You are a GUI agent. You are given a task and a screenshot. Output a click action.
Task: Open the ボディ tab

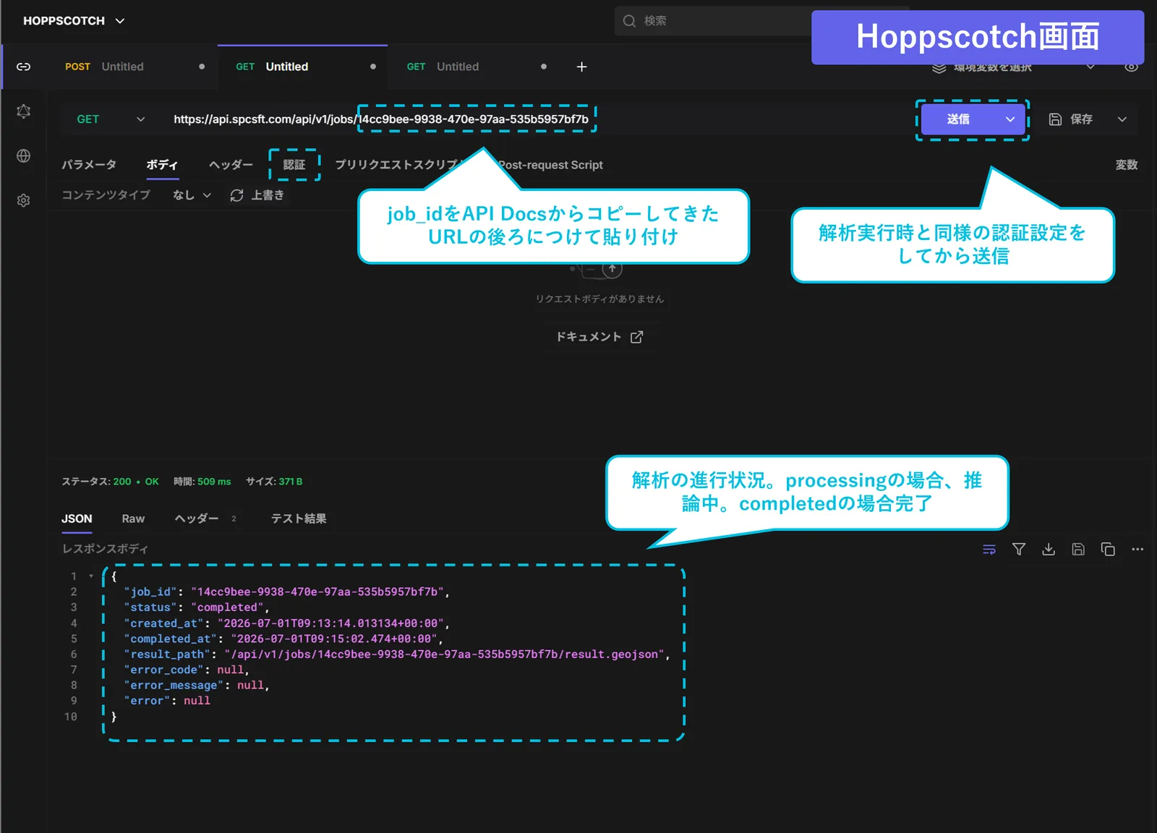click(x=162, y=165)
